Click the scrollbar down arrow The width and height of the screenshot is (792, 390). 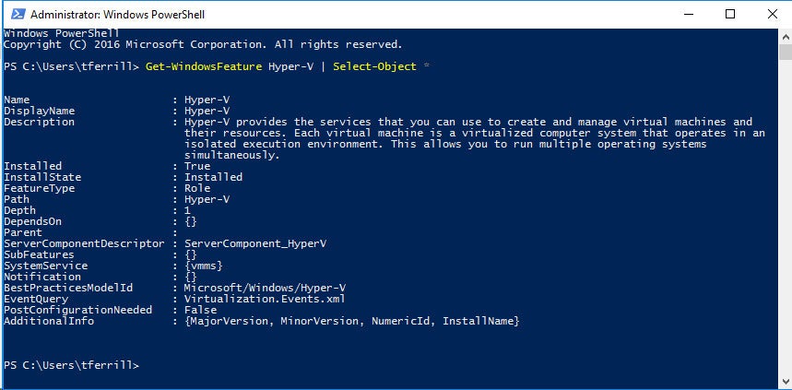pyautogui.click(x=785, y=382)
